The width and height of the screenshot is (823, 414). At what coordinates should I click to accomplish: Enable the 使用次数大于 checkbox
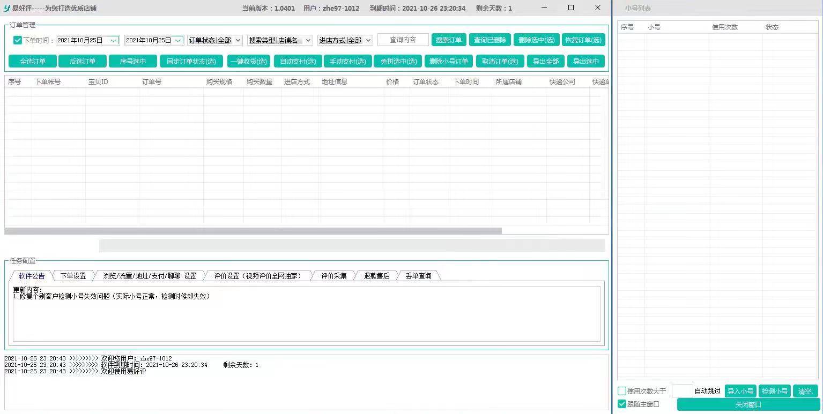pyautogui.click(x=622, y=391)
